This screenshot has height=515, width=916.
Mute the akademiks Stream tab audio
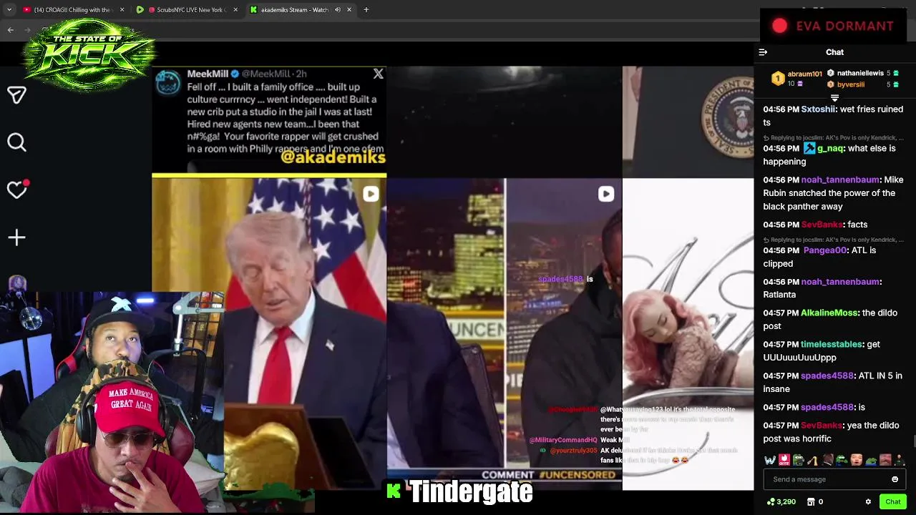tap(337, 10)
